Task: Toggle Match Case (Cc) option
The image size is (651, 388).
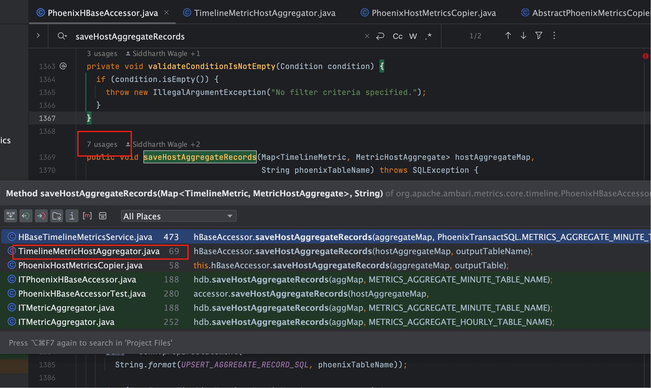Action: click(x=398, y=36)
